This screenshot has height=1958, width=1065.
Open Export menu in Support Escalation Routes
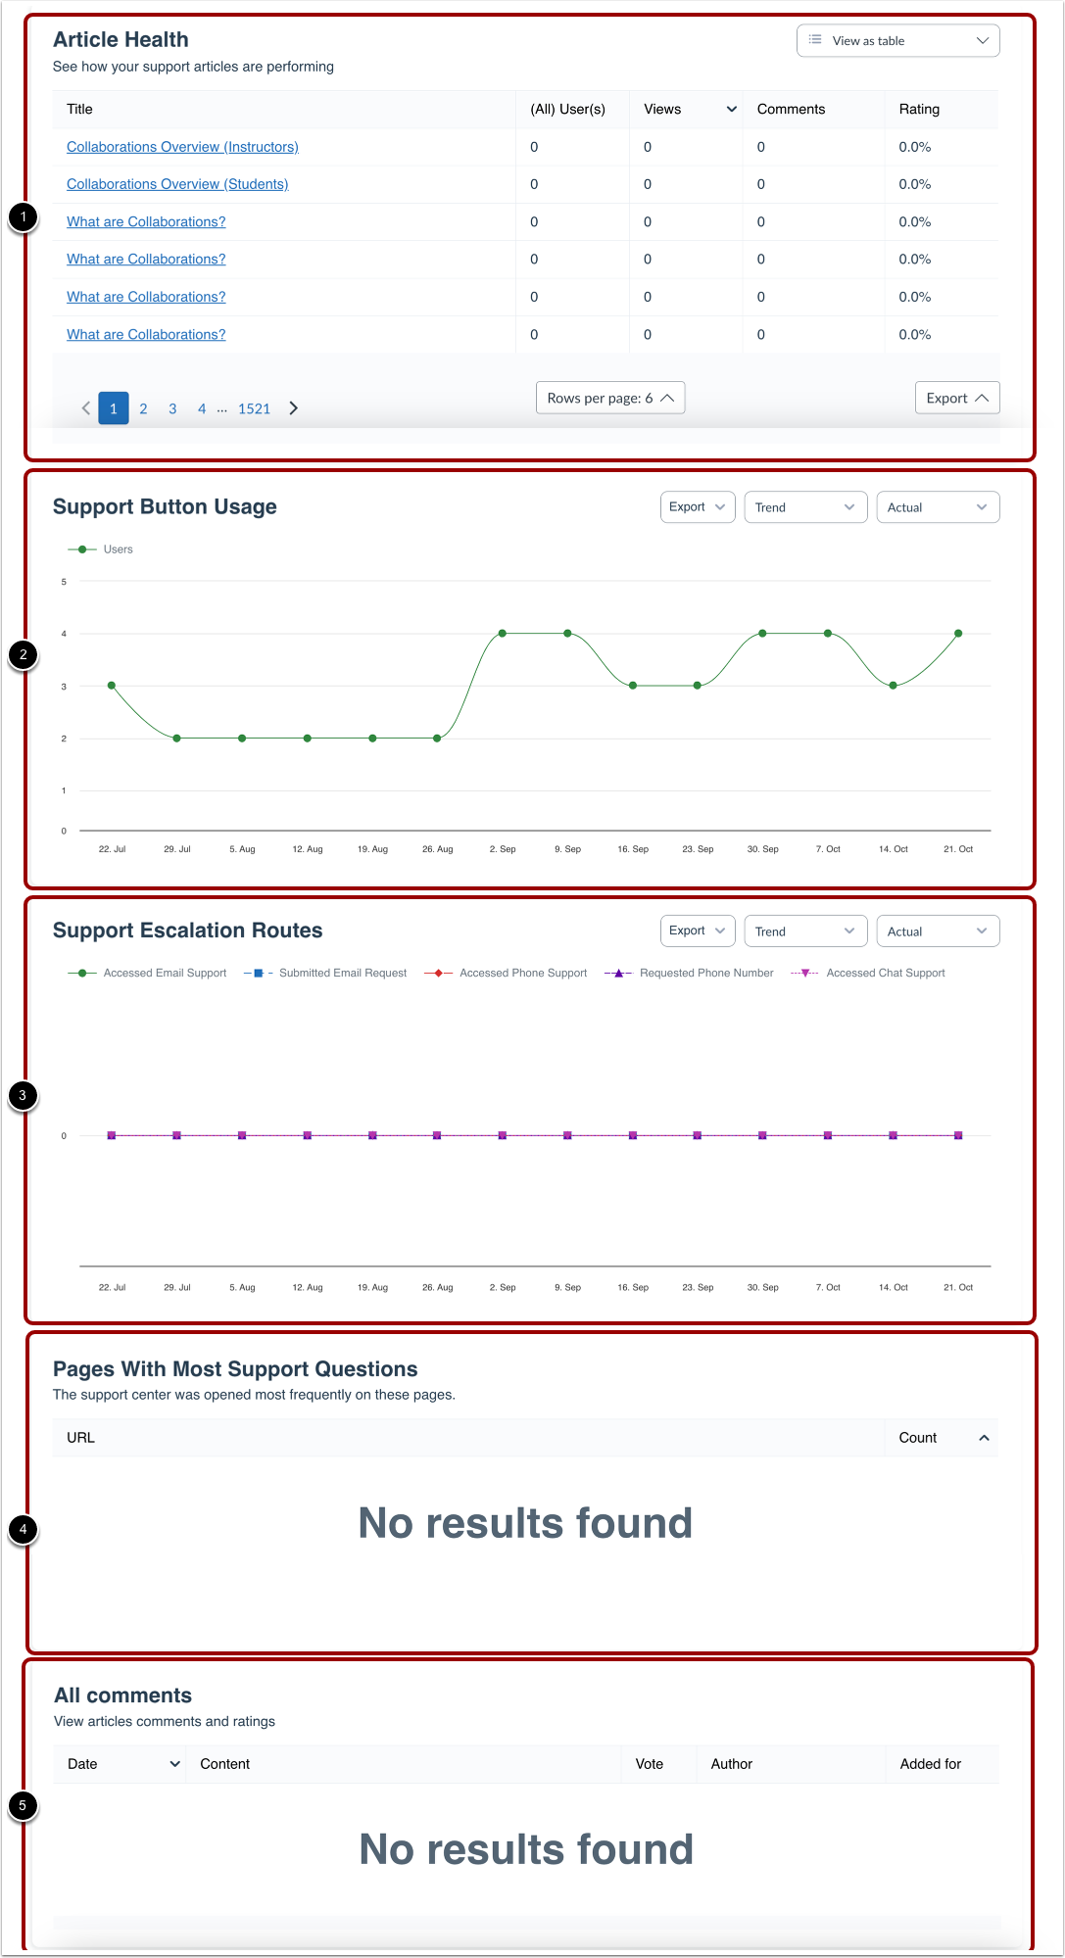coord(698,931)
